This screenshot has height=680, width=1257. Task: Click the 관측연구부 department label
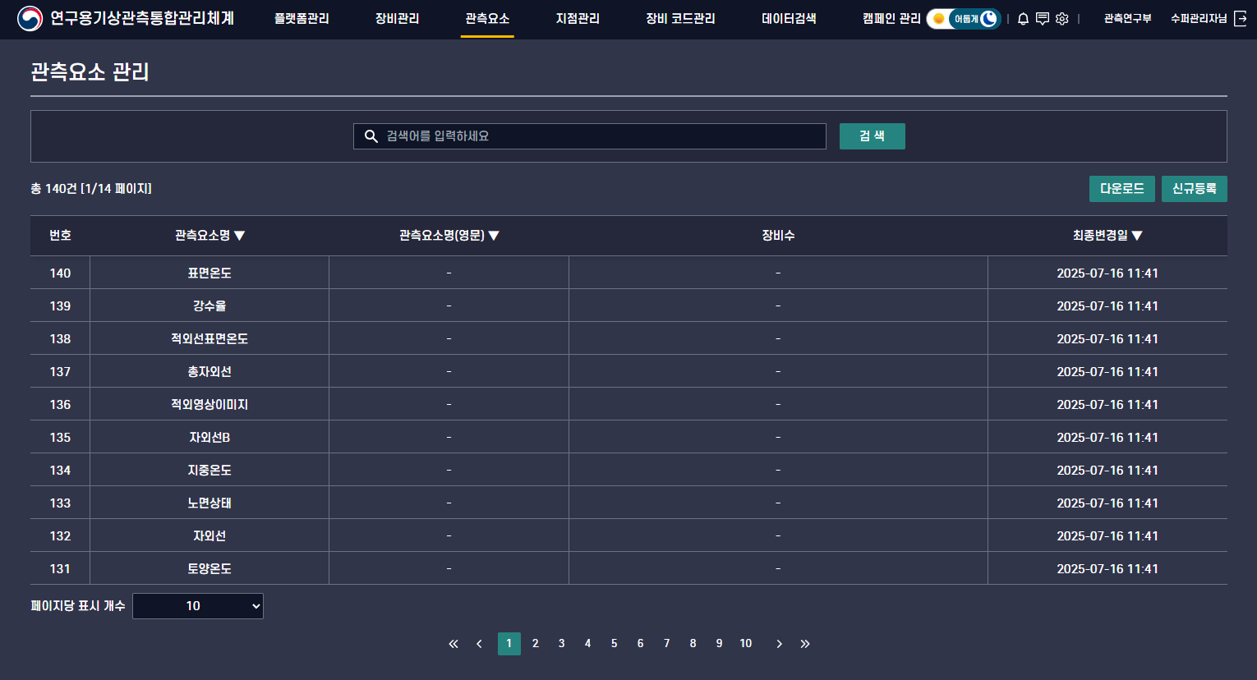click(1127, 18)
